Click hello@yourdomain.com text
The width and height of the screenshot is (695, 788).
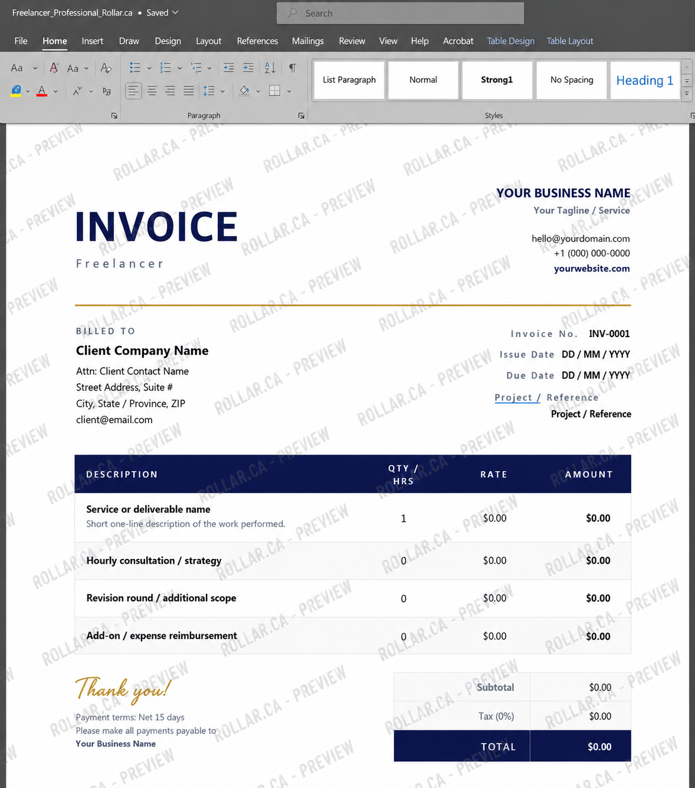[581, 238]
